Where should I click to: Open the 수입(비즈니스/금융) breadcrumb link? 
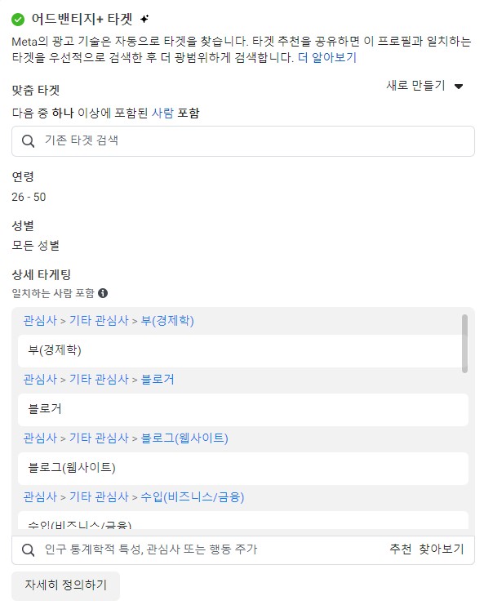coord(193,497)
